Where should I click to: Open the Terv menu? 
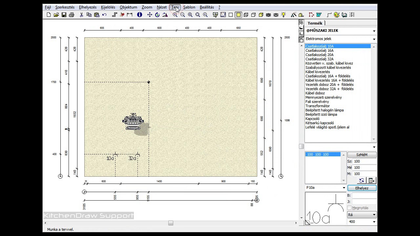[x=175, y=7]
